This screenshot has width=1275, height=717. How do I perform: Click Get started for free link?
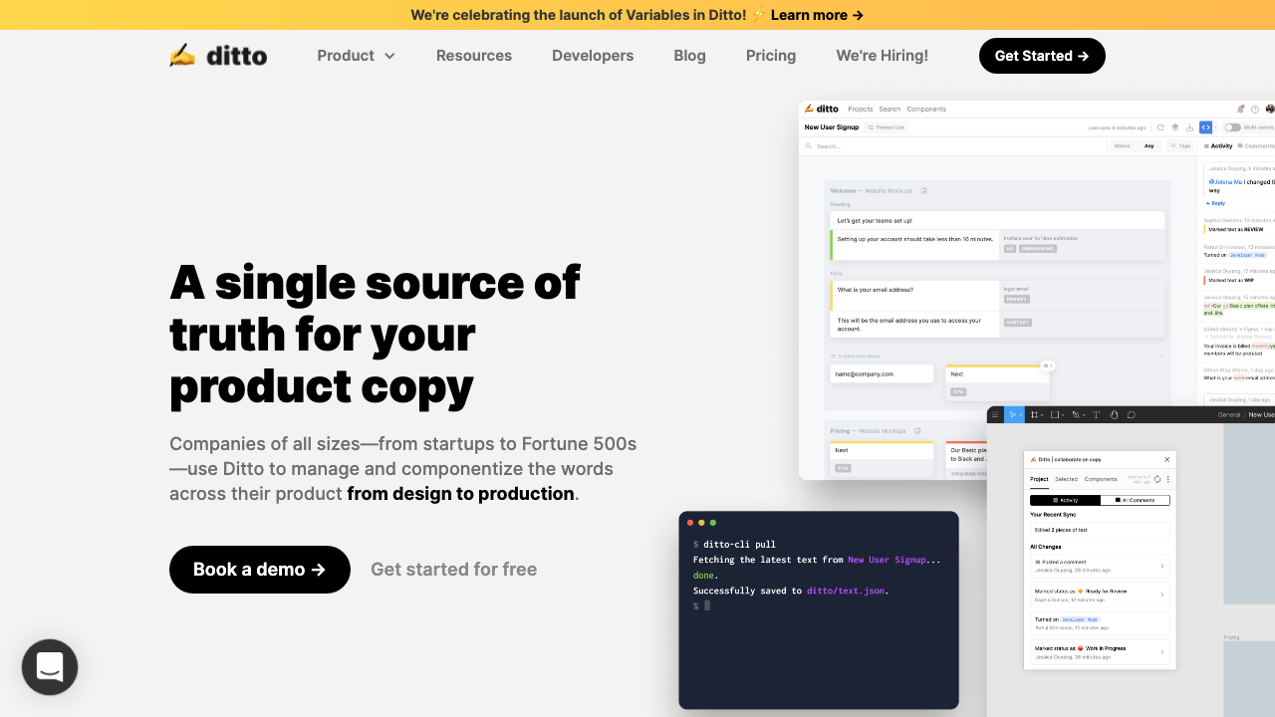pos(453,570)
